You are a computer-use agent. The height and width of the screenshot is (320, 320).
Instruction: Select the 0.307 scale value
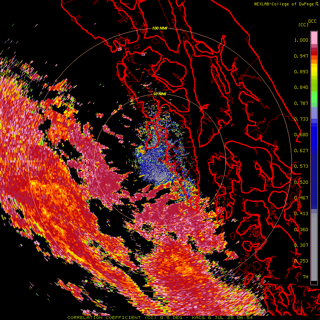[301, 245]
